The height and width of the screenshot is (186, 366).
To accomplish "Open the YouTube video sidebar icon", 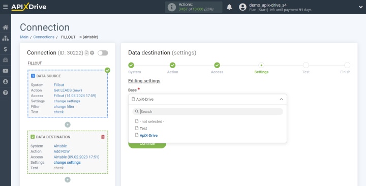I will 6,71.
